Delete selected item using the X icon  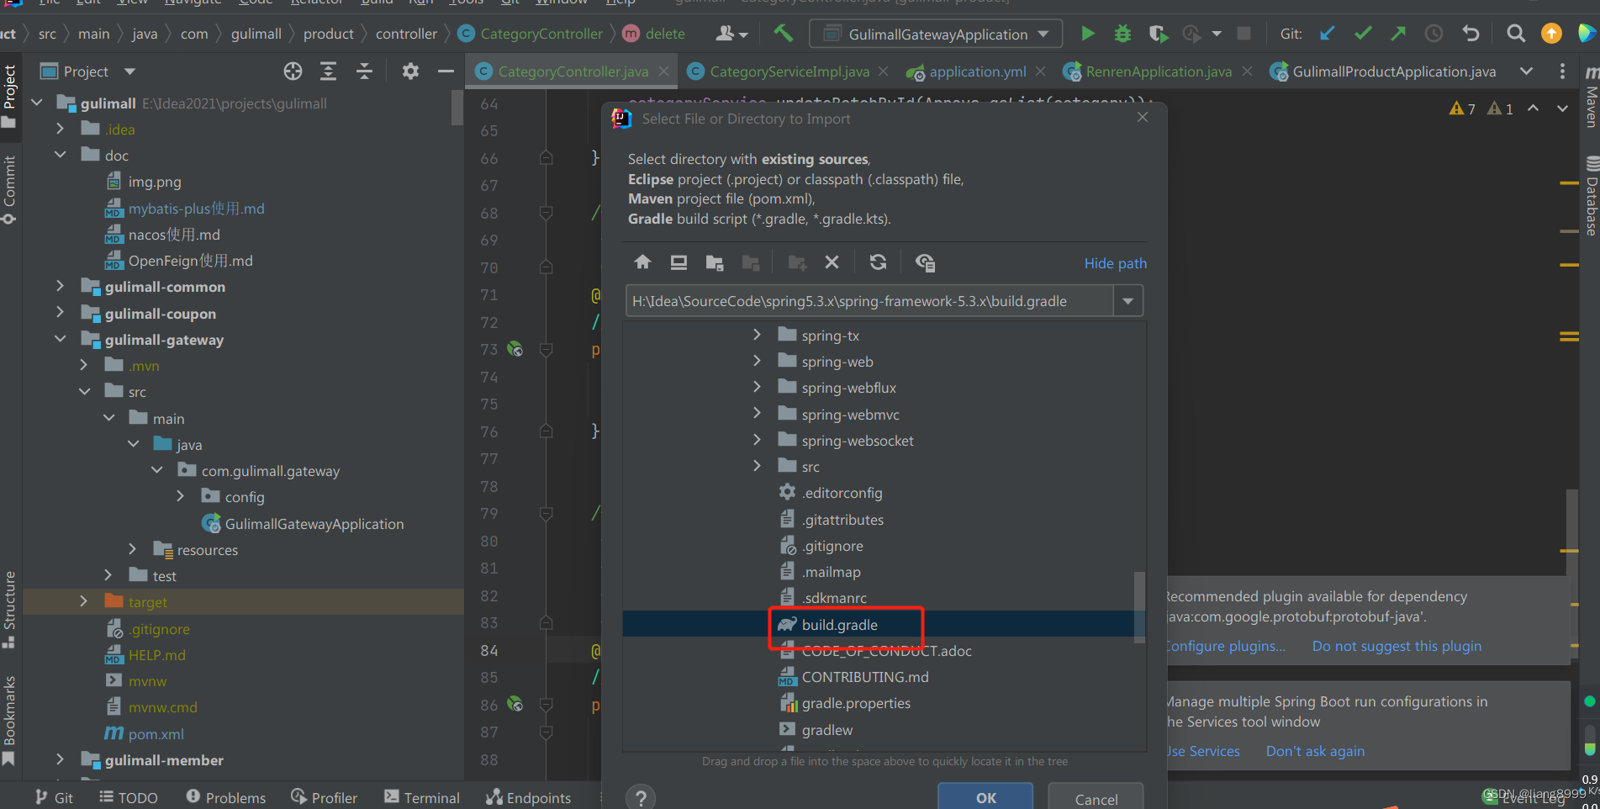(832, 262)
